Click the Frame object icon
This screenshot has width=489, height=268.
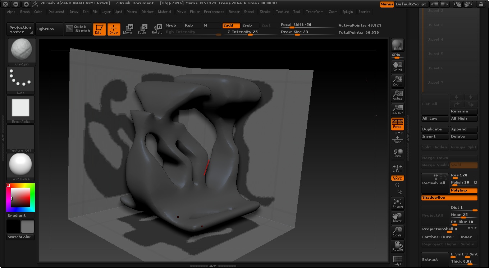[x=397, y=203]
